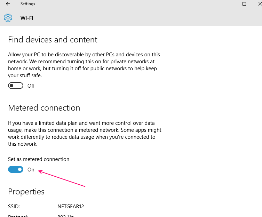Click the Metered connection heading
Viewport: 262px width, 217px height.
point(44,108)
